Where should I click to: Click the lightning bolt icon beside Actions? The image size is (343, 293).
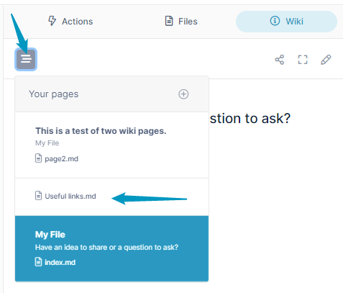52,21
